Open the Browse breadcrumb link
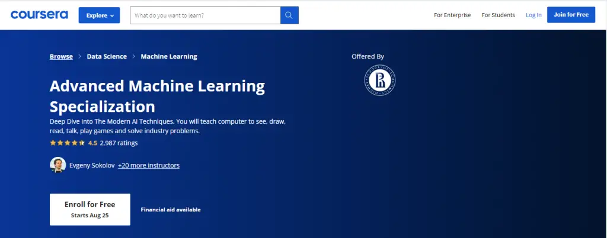Screen dimensions: 607x238 [61, 56]
